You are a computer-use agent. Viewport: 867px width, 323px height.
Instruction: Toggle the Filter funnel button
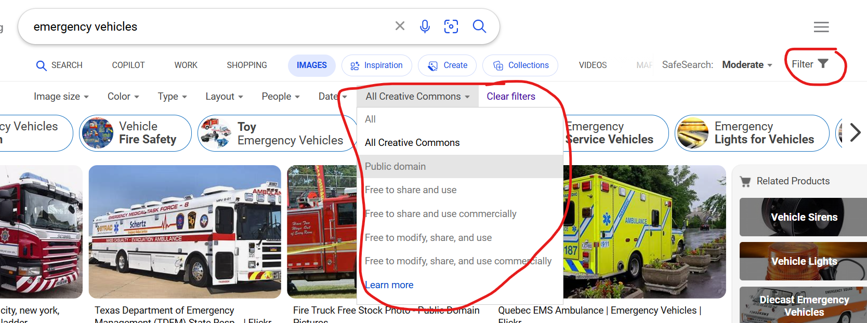click(810, 64)
